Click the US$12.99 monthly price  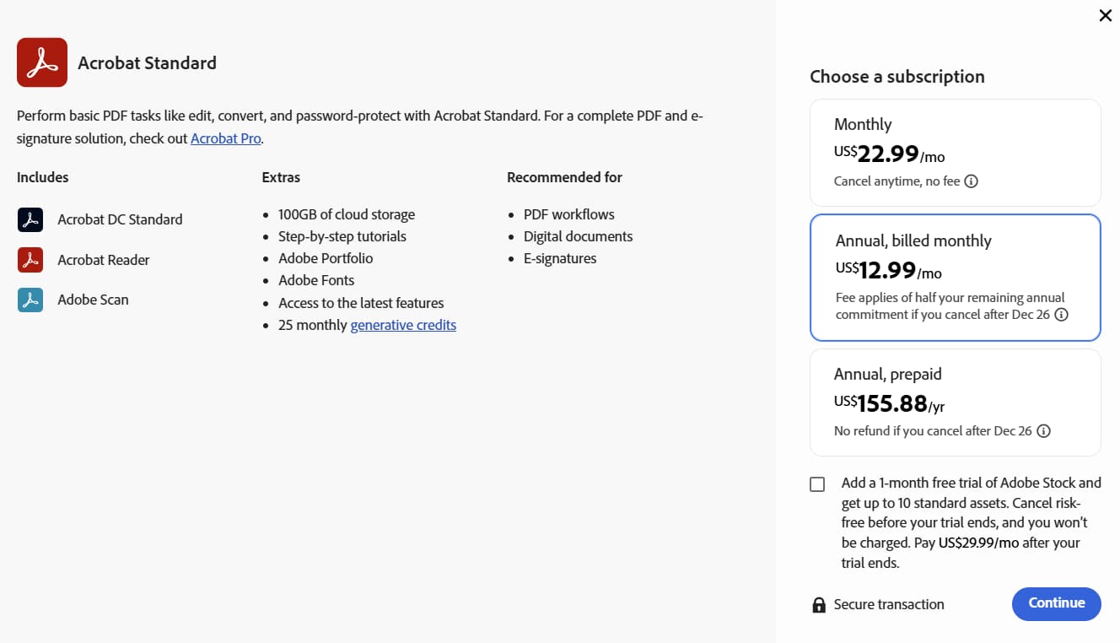point(884,272)
